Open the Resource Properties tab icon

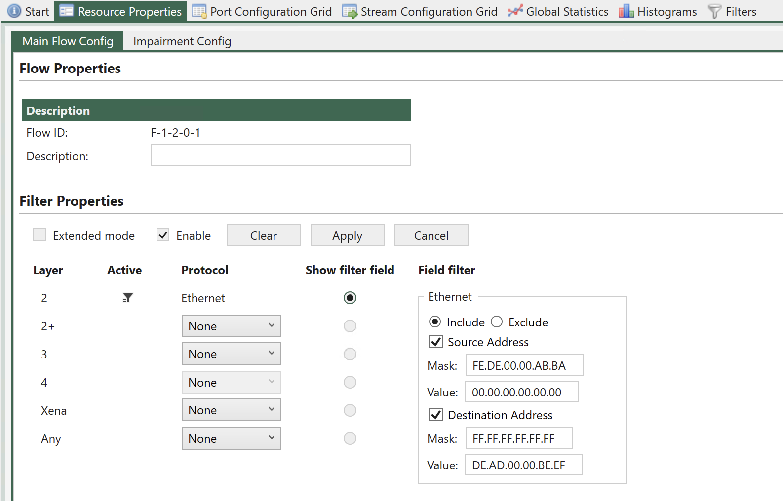(67, 11)
